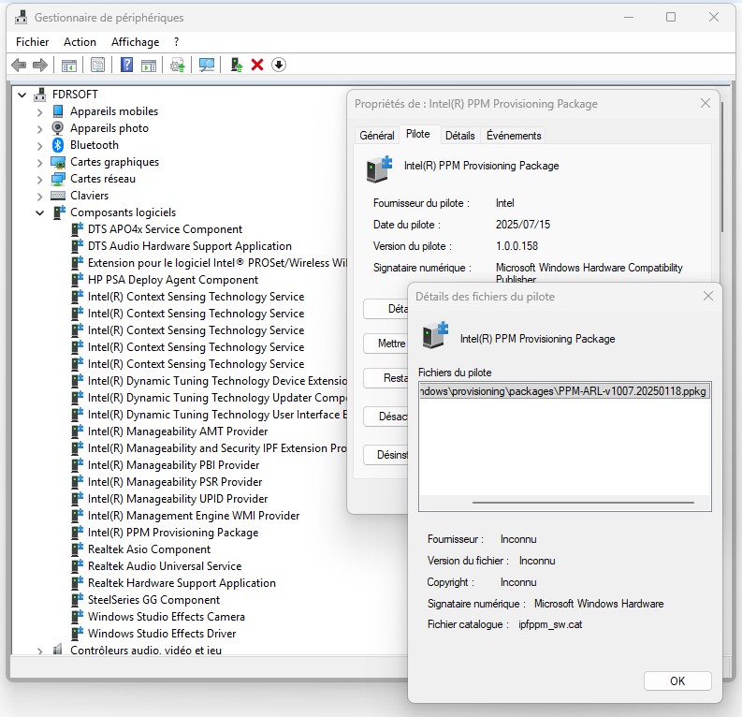Screen dimensions: 742x717
Task: Expand the Bluetooth category
Action: pos(39,145)
